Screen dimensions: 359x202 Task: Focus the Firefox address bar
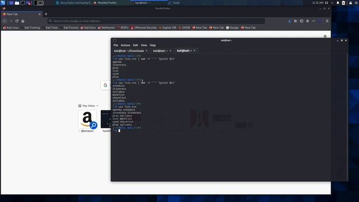[156, 21]
